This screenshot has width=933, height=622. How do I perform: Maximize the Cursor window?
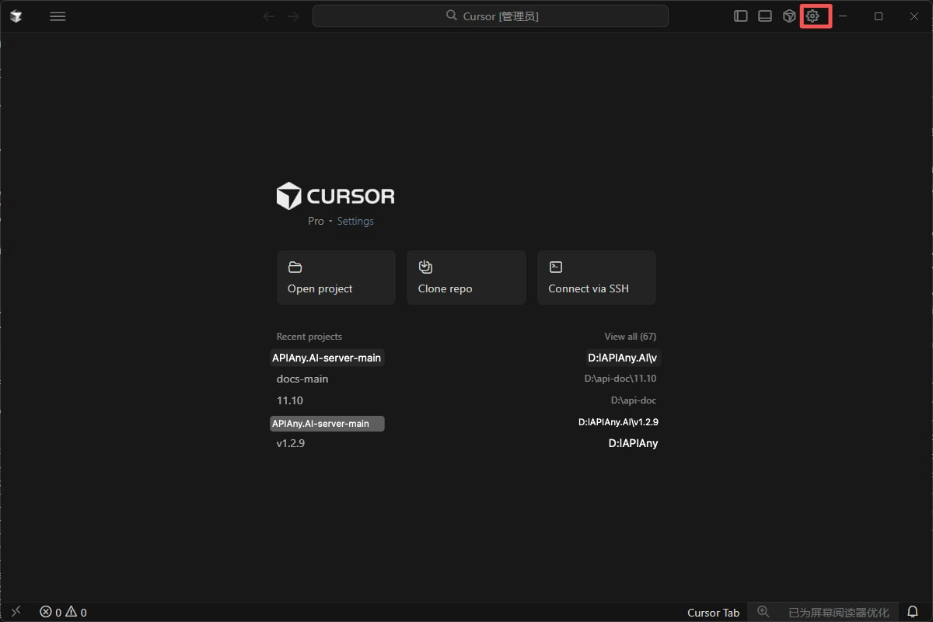click(x=879, y=16)
